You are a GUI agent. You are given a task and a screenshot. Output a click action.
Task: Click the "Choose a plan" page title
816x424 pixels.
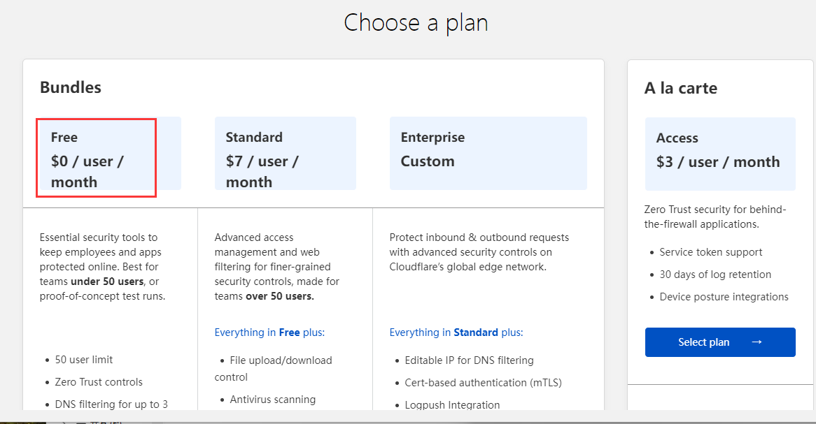click(x=416, y=23)
